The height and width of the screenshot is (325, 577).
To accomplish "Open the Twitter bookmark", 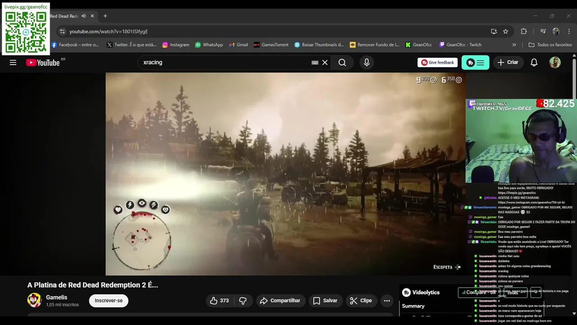I will click(x=132, y=45).
